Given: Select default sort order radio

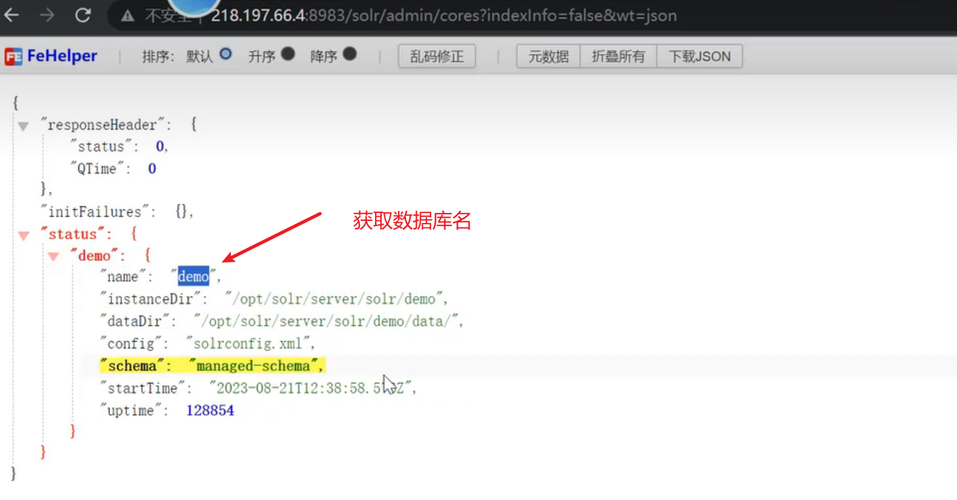Looking at the screenshot, I should pos(226,55).
